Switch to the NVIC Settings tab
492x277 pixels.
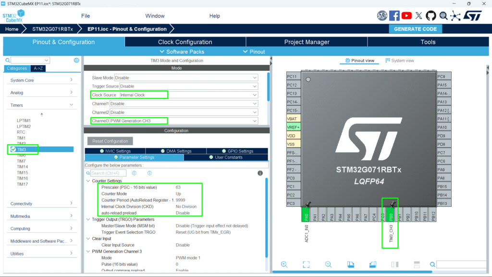click(115, 151)
